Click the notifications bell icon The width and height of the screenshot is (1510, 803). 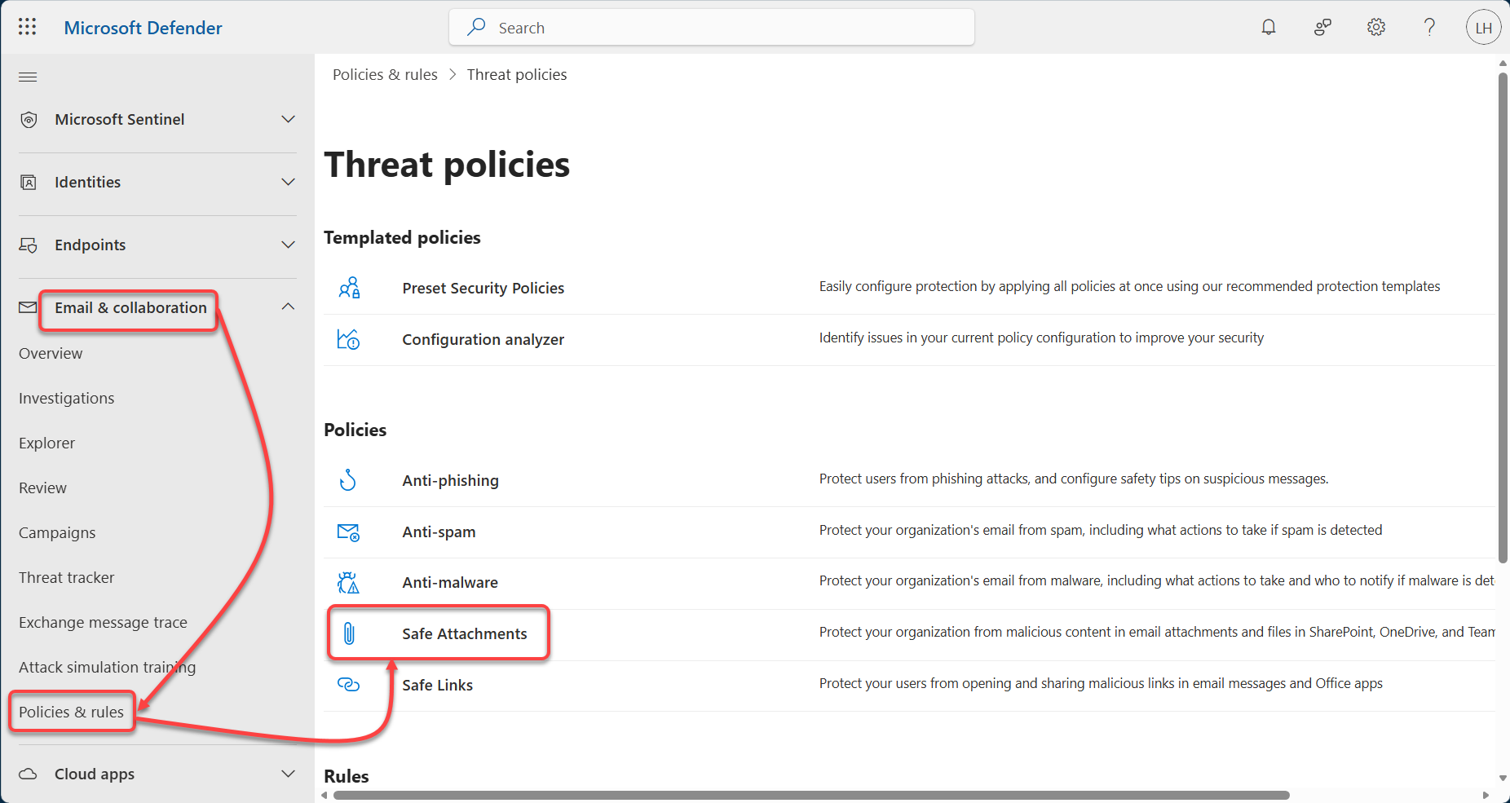(x=1268, y=27)
